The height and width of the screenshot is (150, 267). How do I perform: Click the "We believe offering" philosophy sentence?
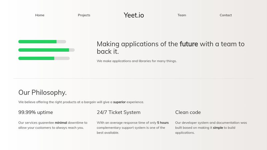pyautogui.click(x=65, y=102)
